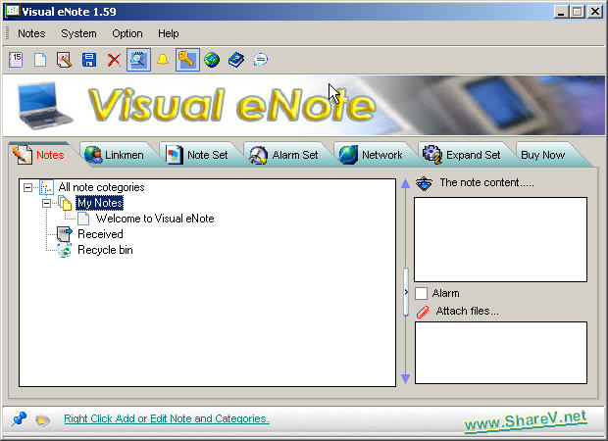
Task: Click the All note categories tree icon
Action: (46, 187)
